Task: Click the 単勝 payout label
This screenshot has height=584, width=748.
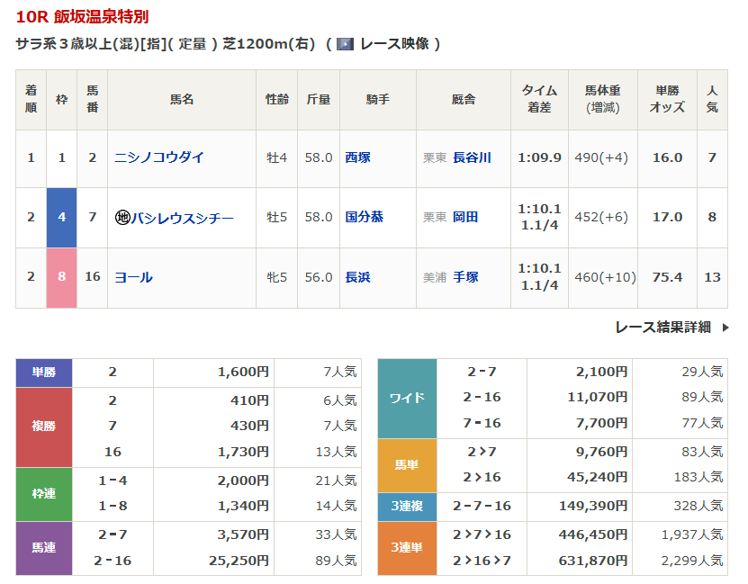Action: pyautogui.click(x=44, y=373)
